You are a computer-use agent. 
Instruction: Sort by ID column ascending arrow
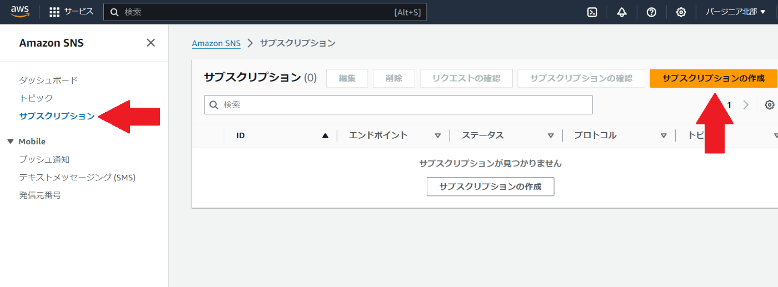coord(326,135)
